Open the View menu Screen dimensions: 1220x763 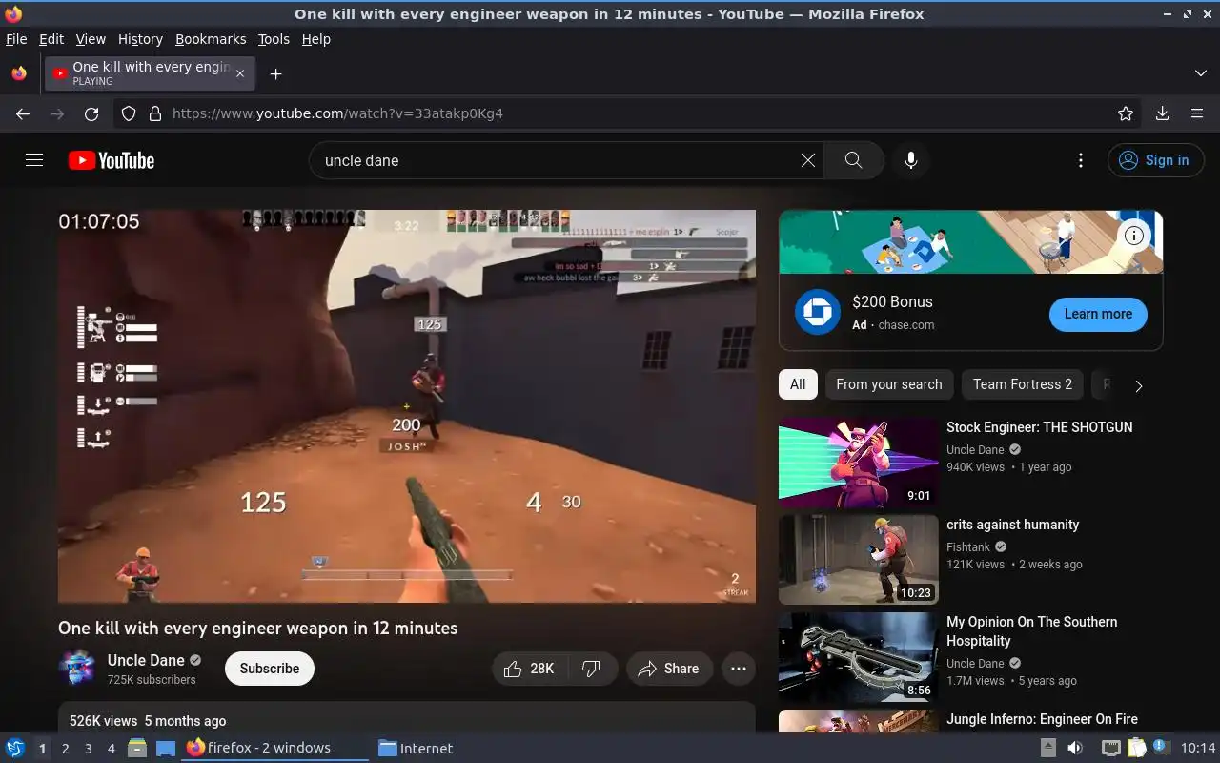pos(91,39)
